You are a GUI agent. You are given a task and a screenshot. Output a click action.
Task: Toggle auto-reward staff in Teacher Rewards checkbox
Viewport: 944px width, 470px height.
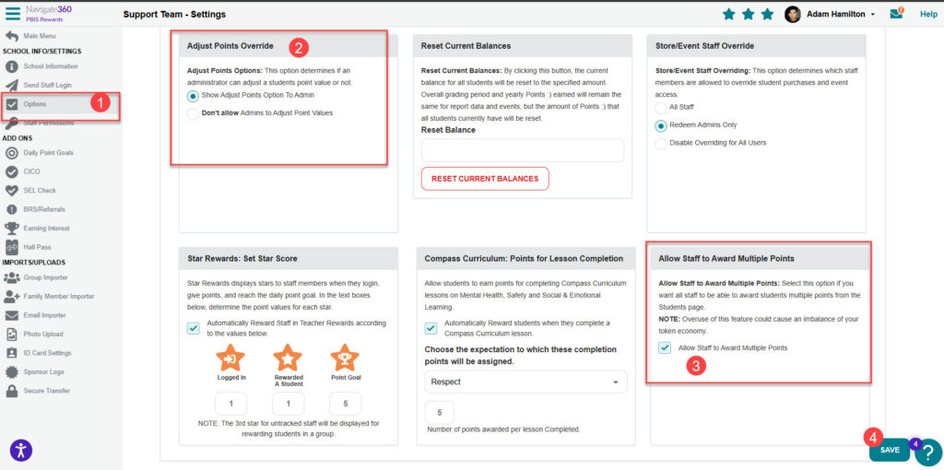tap(193, 328)
